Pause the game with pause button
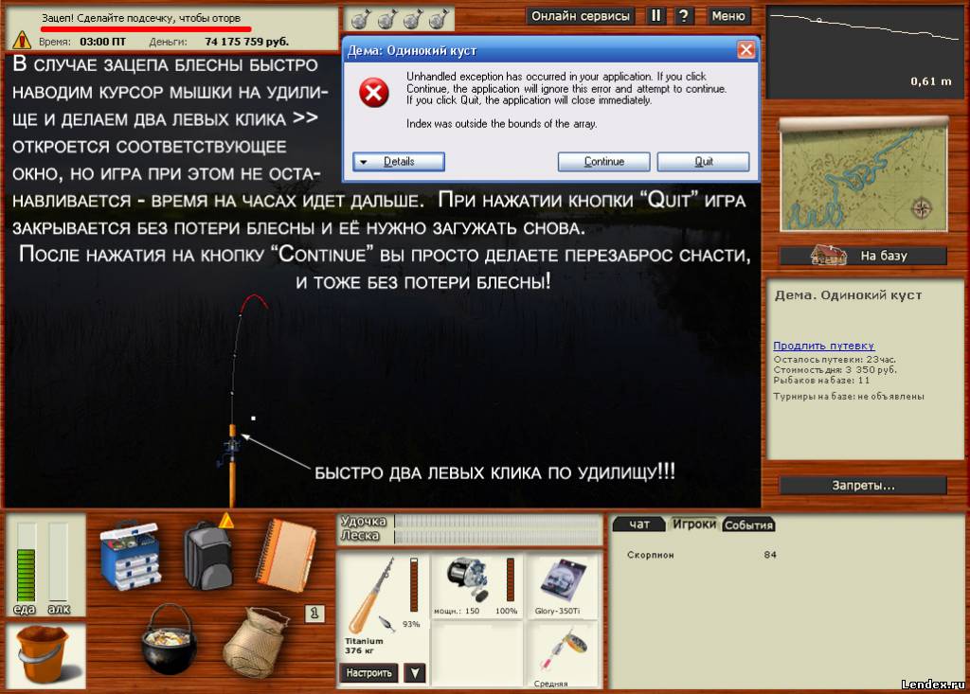The width and height of the screenshot is (970, 694). click(656, 16)
